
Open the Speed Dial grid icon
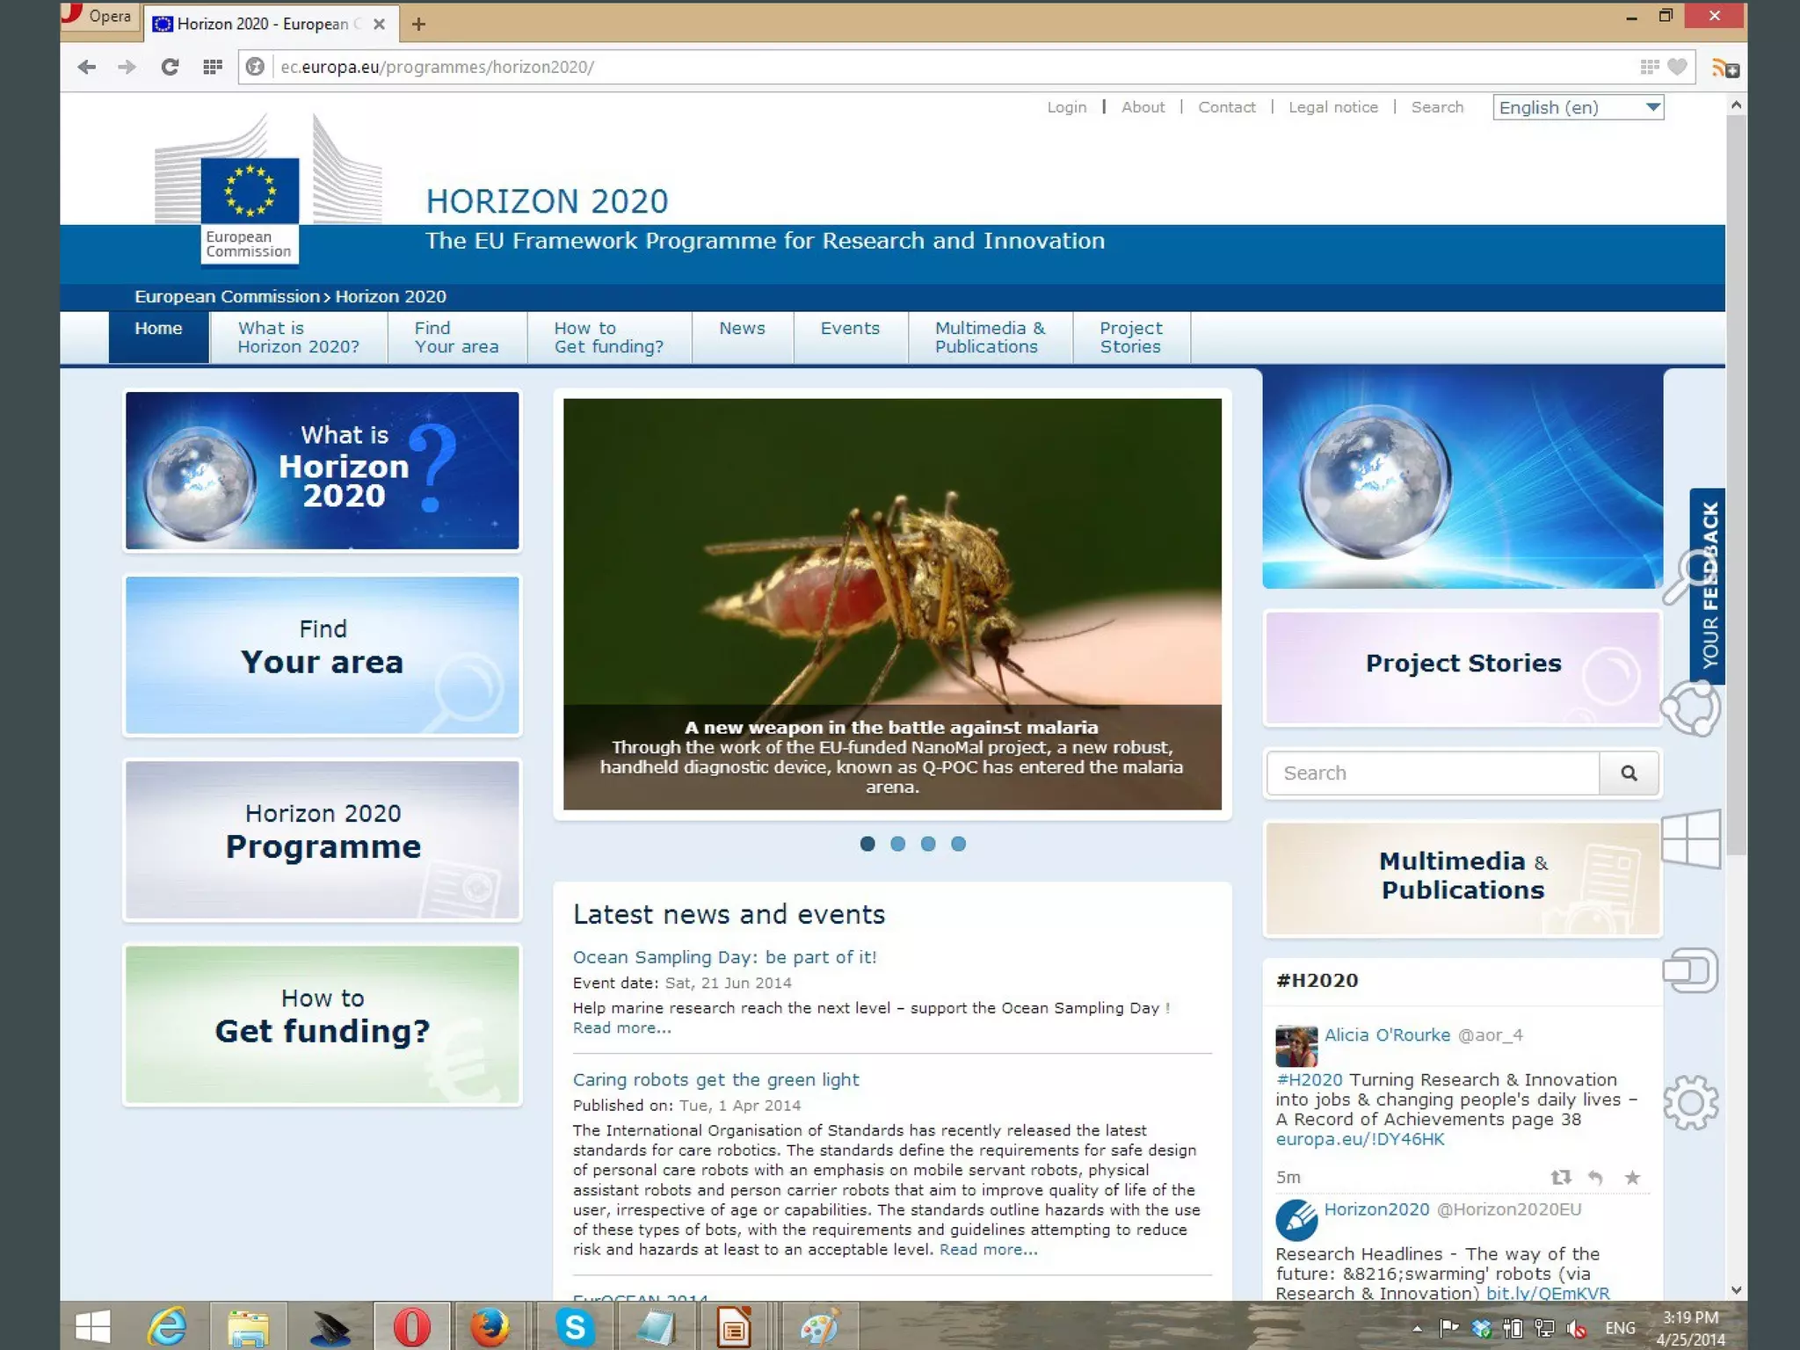click(x=212, y=67)
